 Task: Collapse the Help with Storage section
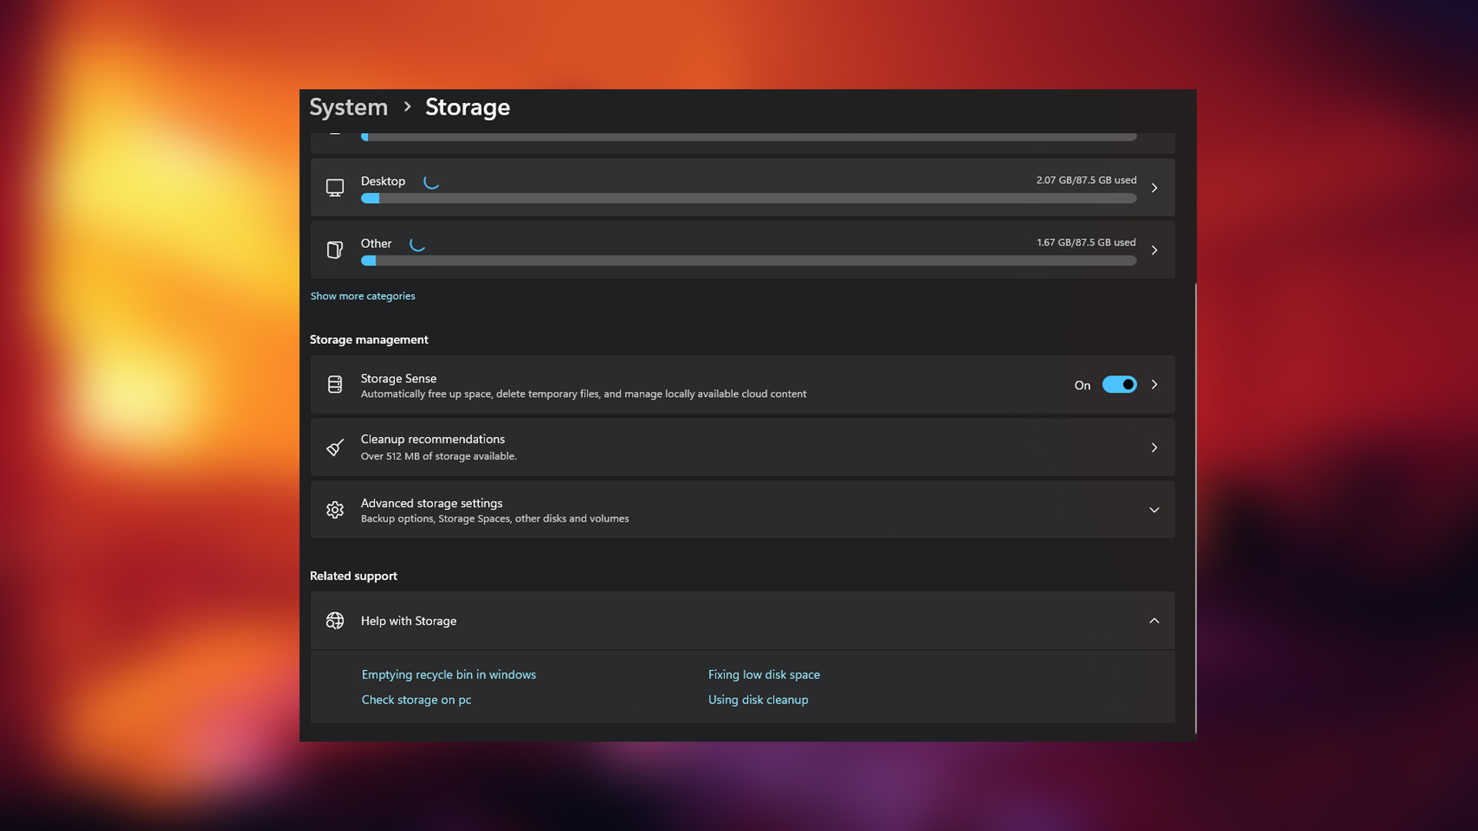point(1154,620)
